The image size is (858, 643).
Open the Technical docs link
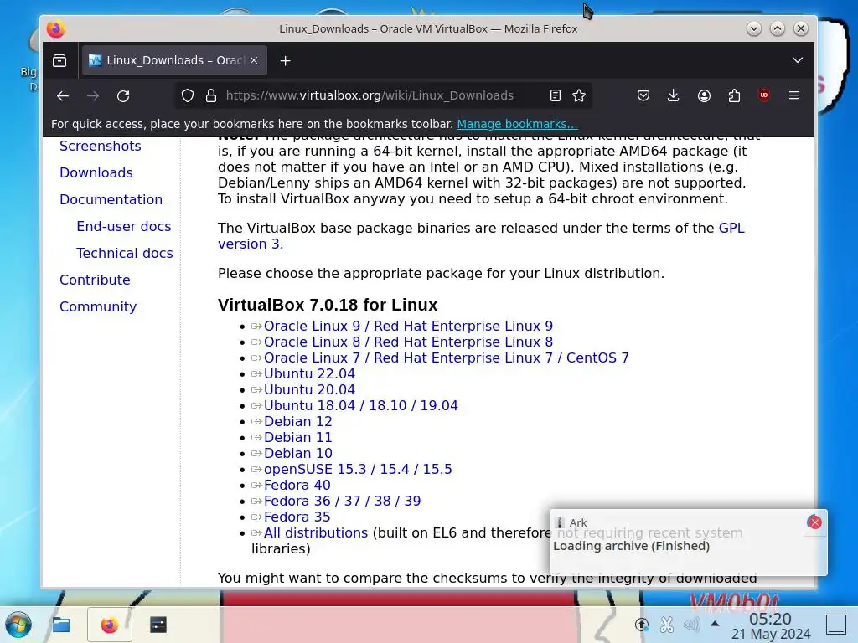click(125, 253)
